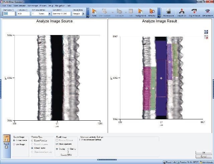Click the Background scan icon
The width and height of the screenshot is (214, 164).
click(x=141, y=12)
